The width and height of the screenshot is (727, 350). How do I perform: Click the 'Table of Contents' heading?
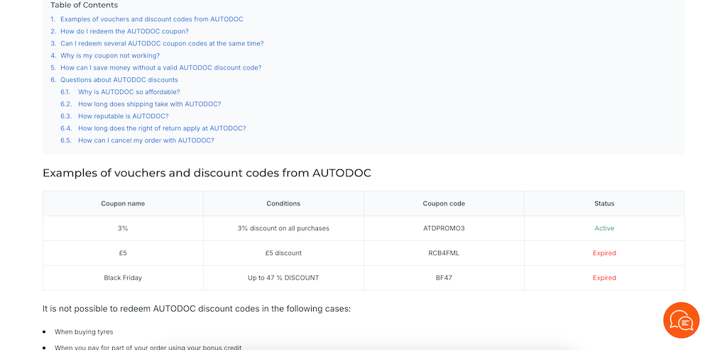point(84,5)
